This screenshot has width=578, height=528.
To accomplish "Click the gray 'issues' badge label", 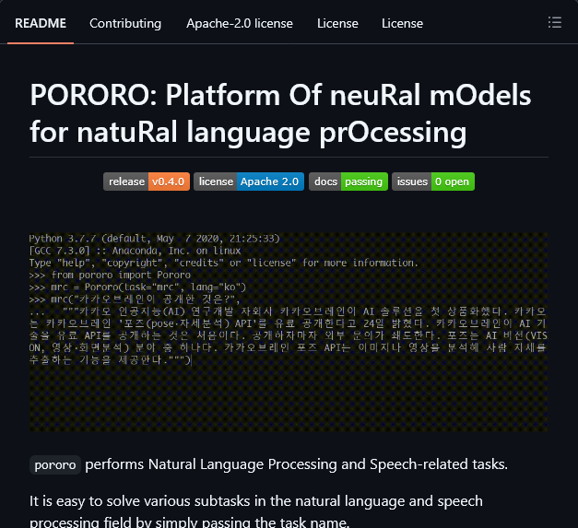I will coord(412,182).
